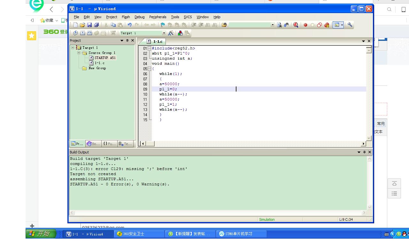
Task: Switch to STM8单片机学习 taskbar item
Action: (242, 234)
